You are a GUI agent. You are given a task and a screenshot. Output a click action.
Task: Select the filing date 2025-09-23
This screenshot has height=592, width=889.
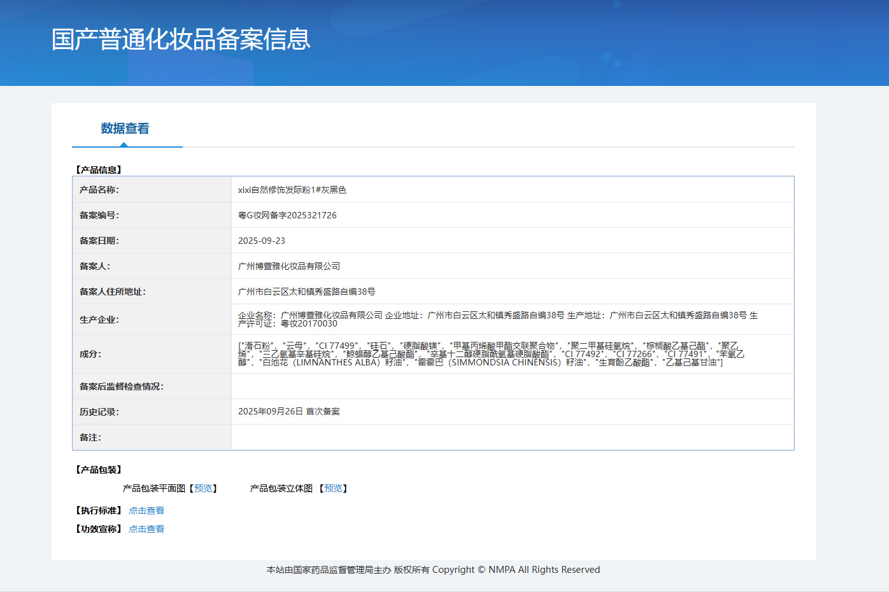[262, 241]
